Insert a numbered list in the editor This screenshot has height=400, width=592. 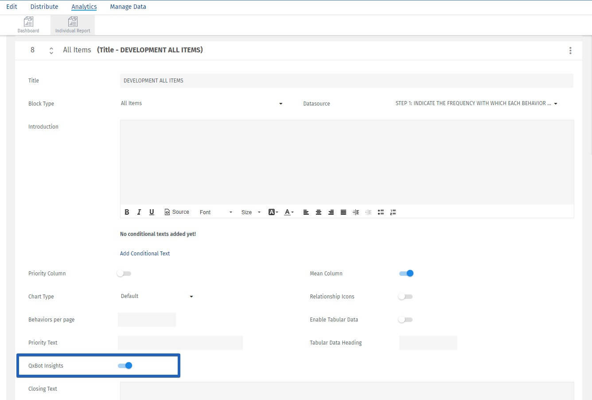coord(393,212)
